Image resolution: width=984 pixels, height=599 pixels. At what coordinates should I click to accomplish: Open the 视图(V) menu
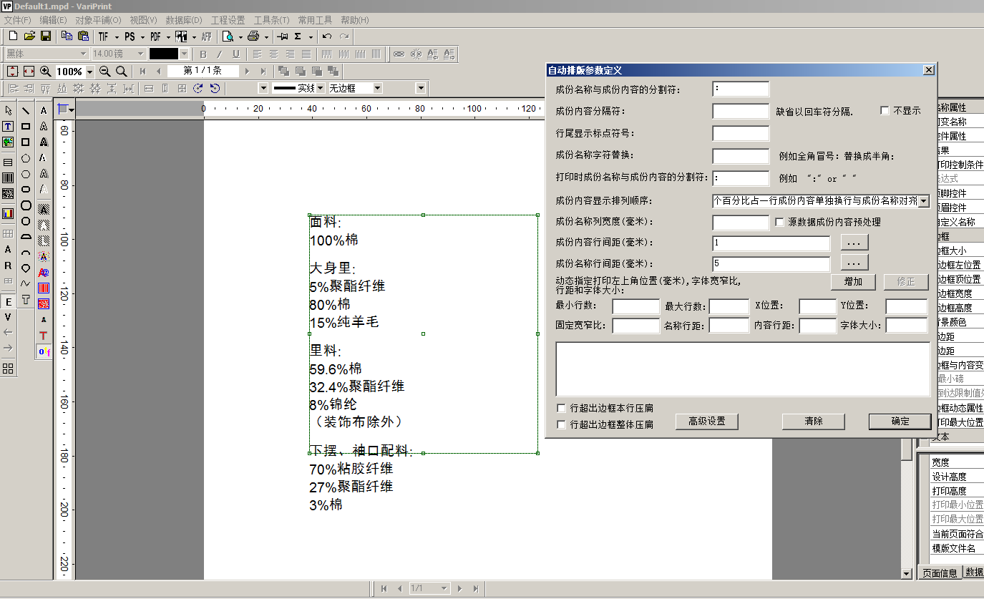[x=143, y=20]
